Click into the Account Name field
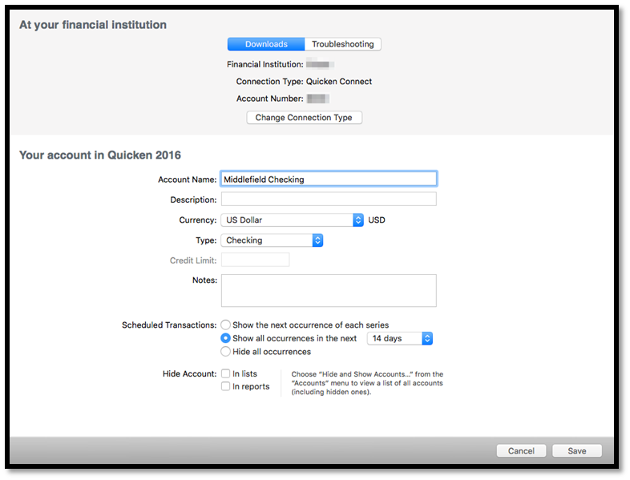 329,179
